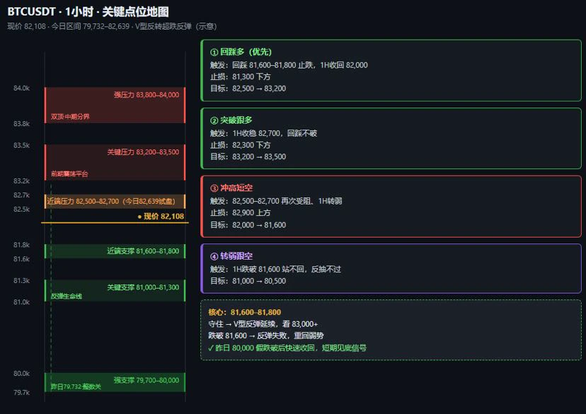Click the "82.7k" price axis label
The width and height of the screenshot is (586, 414).
click(21, 195)
